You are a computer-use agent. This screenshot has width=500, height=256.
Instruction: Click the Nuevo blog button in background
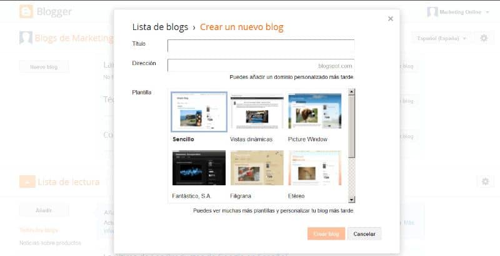[44, 67]
